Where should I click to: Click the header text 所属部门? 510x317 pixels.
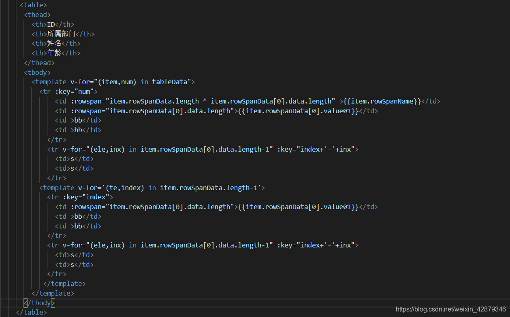pos(61,34)
